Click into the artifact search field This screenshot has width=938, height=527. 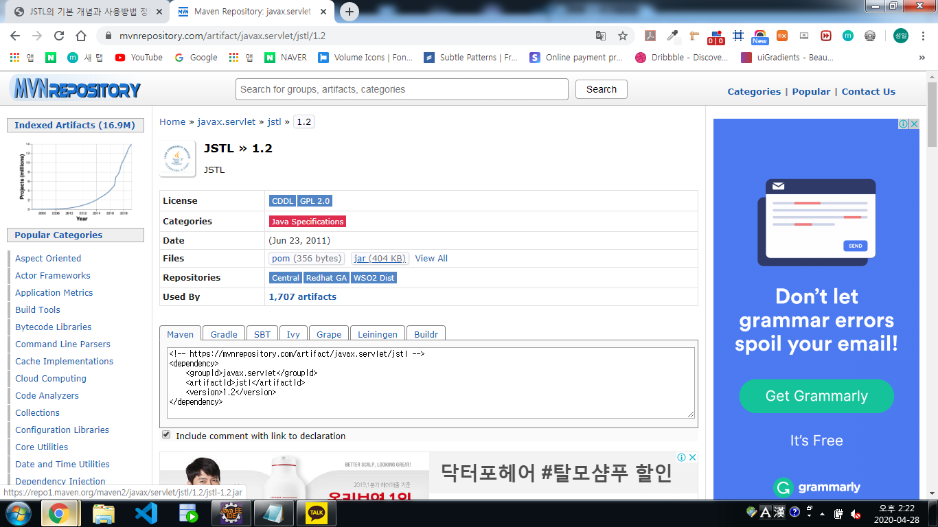click(x=402, y=89)
